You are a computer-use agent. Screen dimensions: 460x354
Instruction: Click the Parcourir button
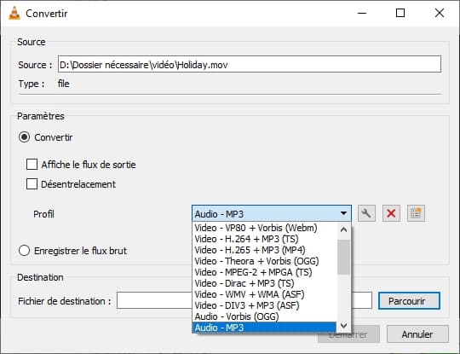(409, 301)
